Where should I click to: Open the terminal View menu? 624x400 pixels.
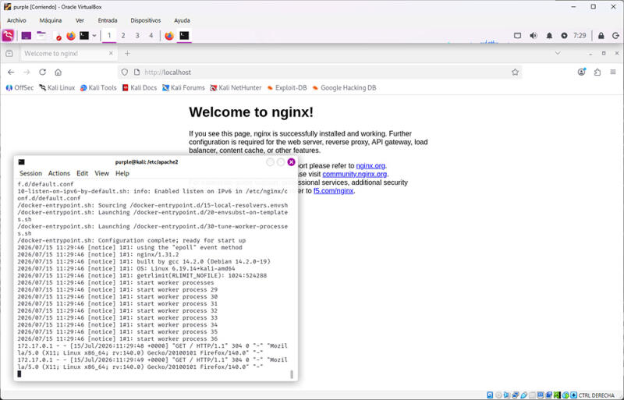pyautogui.click(x=101, y=174)
